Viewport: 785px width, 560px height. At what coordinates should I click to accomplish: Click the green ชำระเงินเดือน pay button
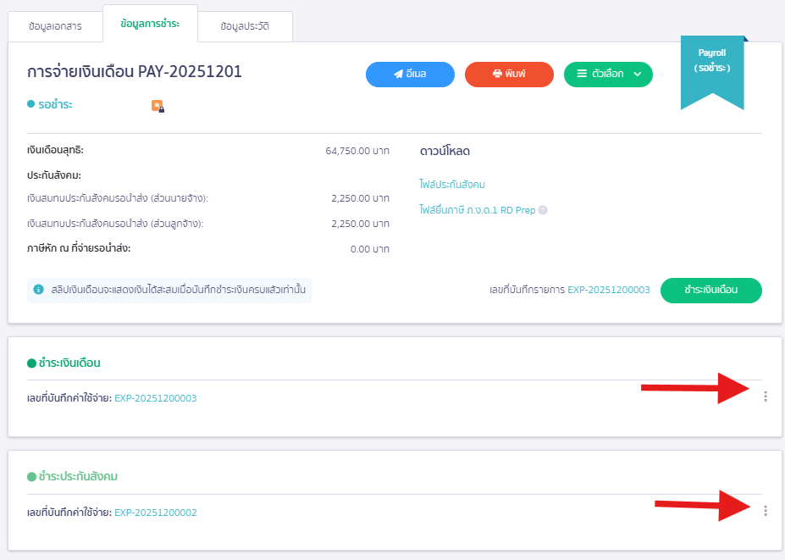710,290
